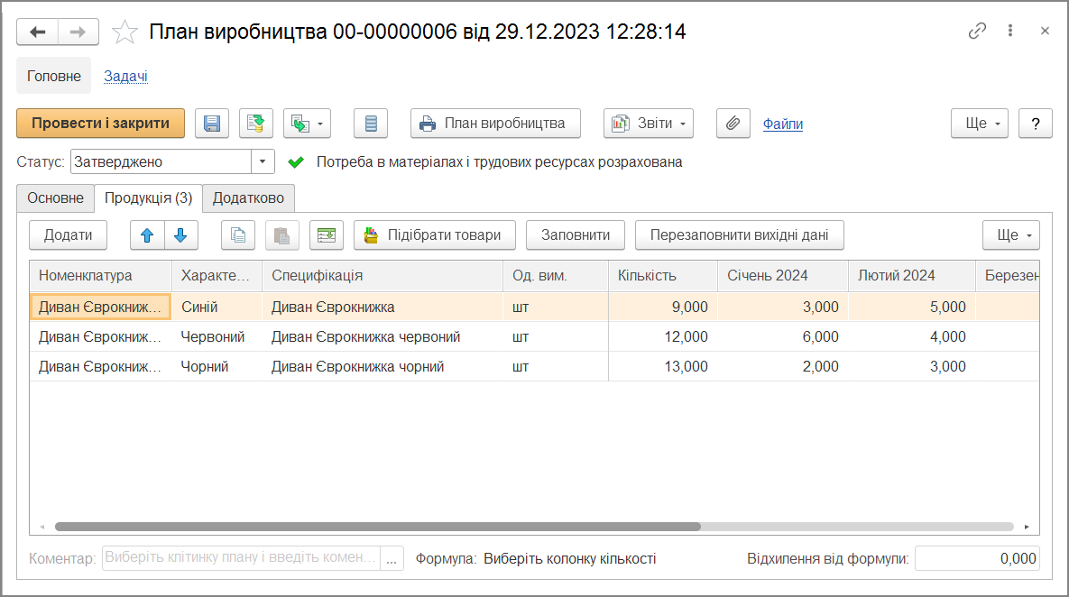1069x597 pixels.
Task: Copy document link using chain icon
Action: (977, 32)
